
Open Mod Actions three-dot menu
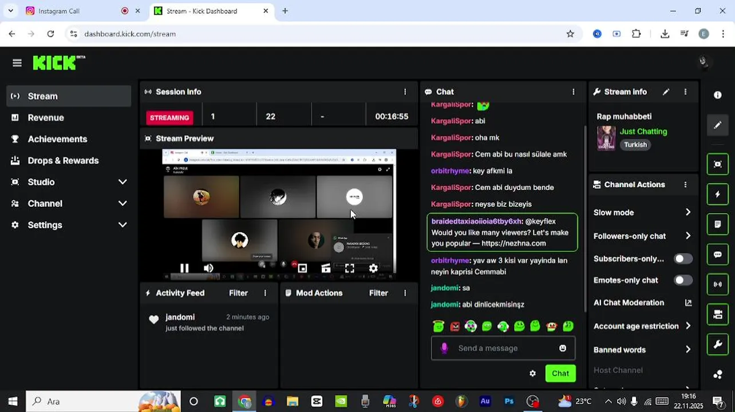point(405,293)
